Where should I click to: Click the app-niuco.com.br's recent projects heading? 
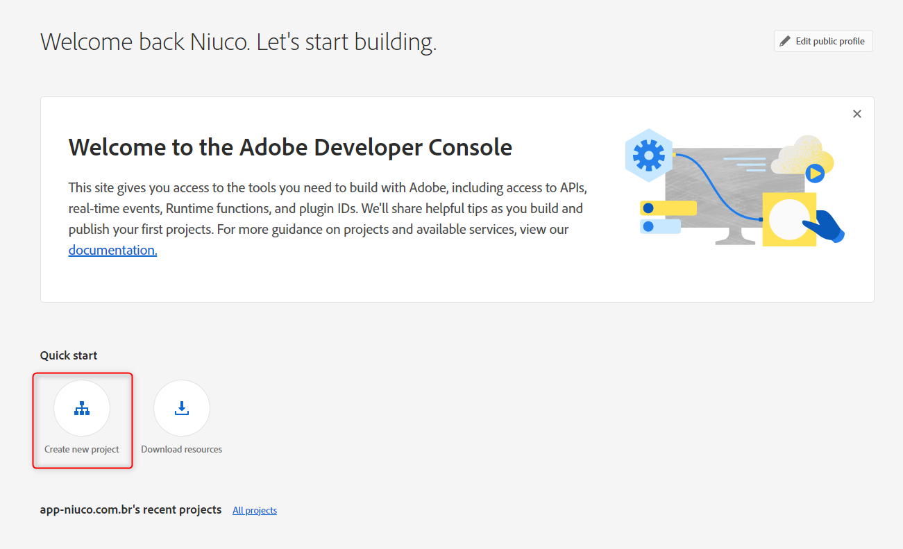131,509
